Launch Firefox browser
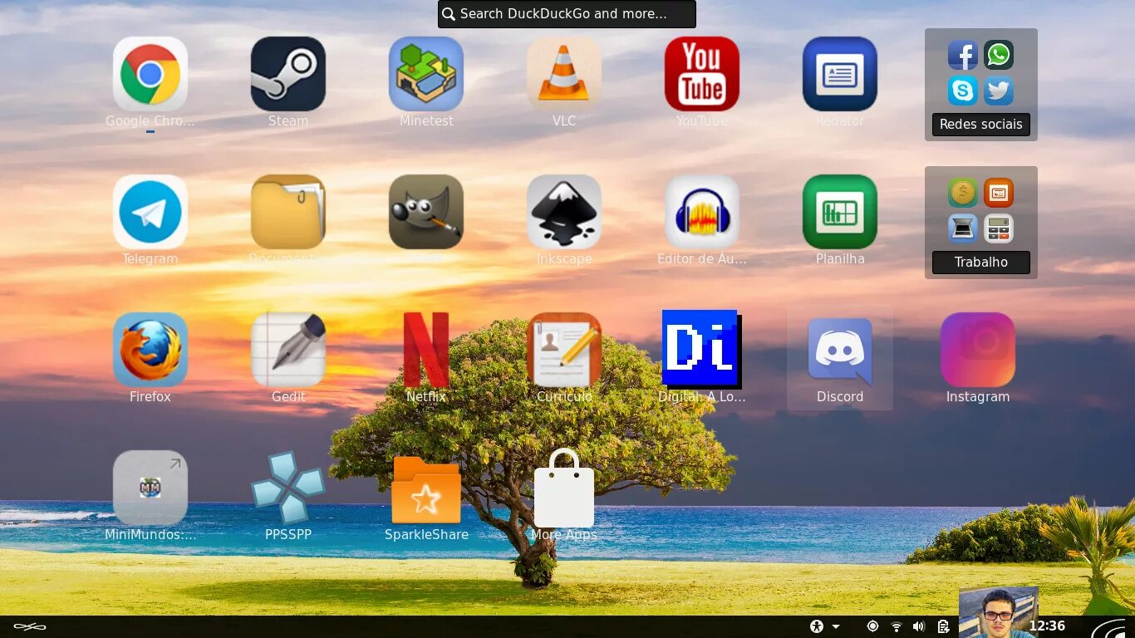This screenshot has width=1135, height=638. 150,350
